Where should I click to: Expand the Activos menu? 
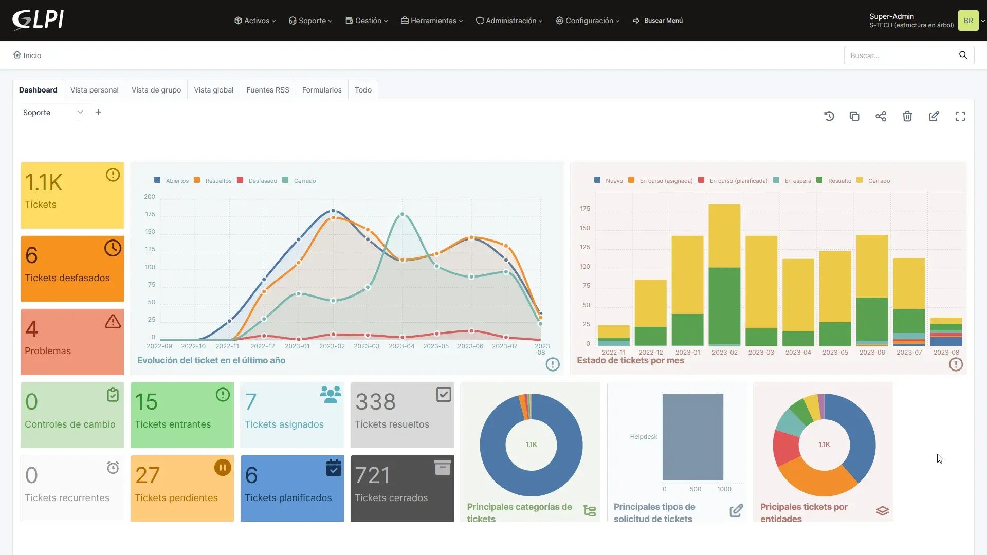[x=255, y=21]
